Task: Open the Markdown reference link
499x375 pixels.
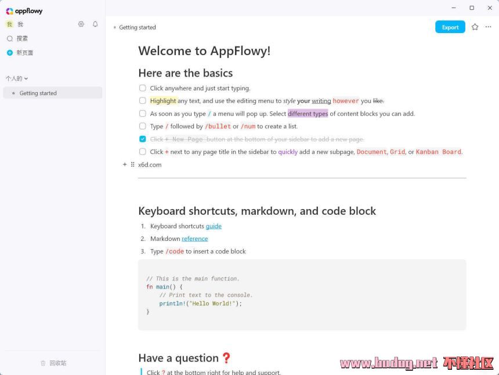Action: pos(194,239)
